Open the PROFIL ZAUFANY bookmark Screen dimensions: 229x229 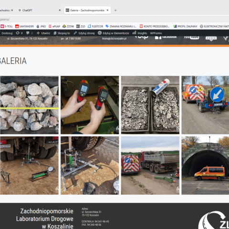click(185, 26)
